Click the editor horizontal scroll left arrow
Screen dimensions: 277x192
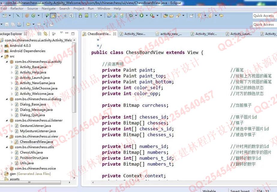(x=93, y=182)
